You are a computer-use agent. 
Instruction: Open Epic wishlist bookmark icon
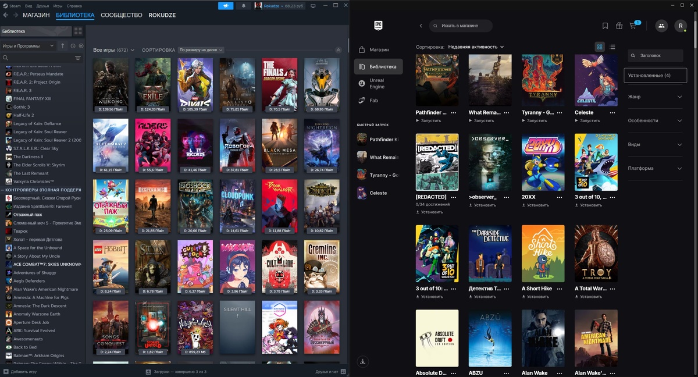605,26
